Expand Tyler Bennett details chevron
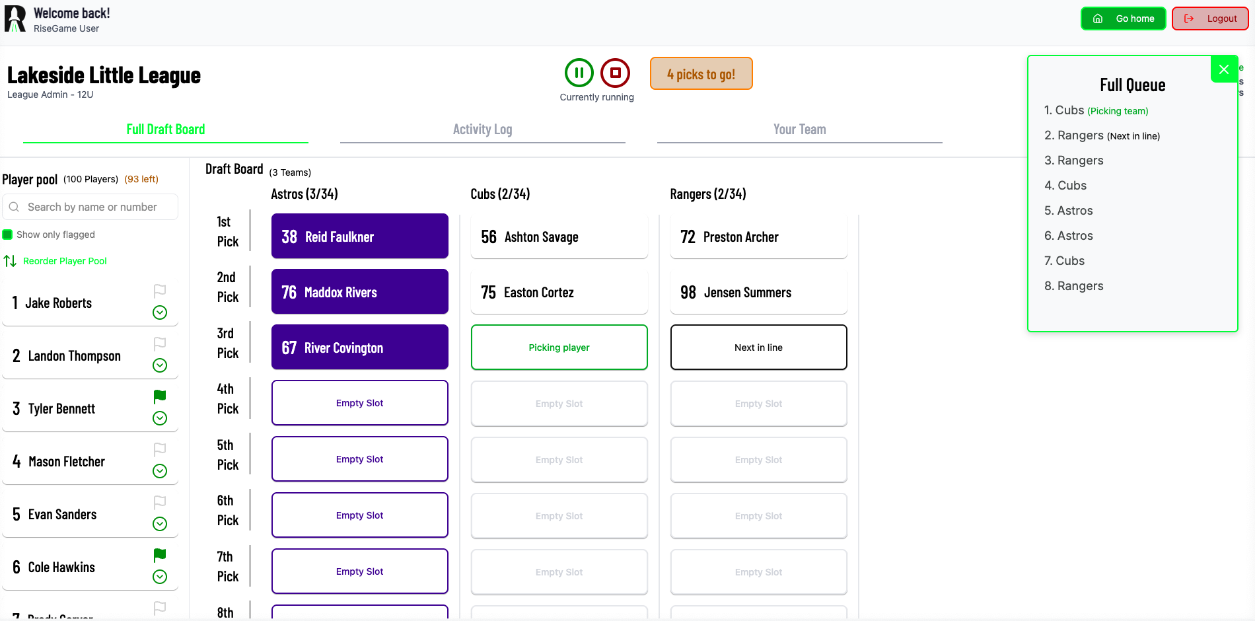This screenshot has height=621, width=1255. click(160, 418)
